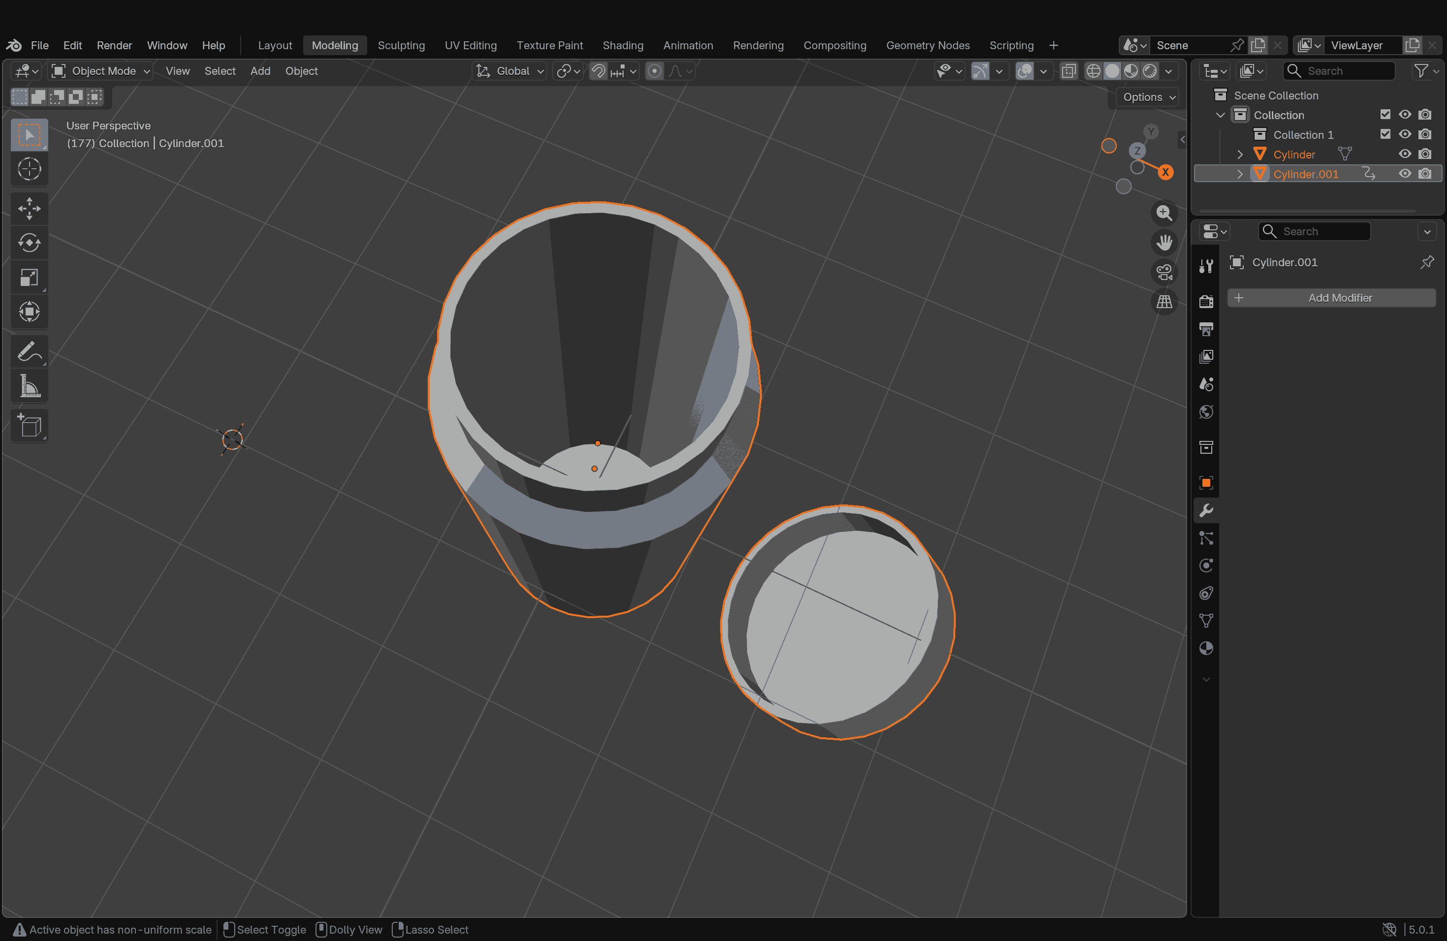Open the Global transform orientation dropdown
1447x941 pixels.
click(509, 71)
